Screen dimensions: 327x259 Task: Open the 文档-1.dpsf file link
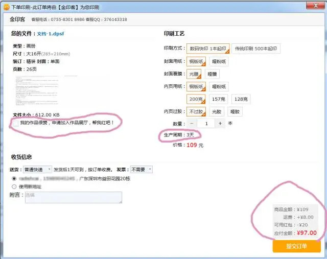(51, 34)
